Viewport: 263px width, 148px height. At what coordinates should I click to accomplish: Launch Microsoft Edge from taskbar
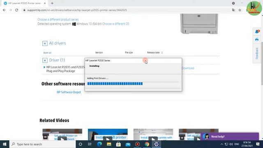pyautogui.click(x=99, y=144)
